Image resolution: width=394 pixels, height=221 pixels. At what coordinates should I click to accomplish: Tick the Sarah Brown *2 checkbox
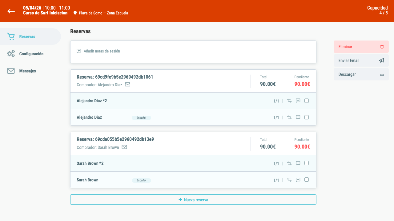click(x=307, y=163)
